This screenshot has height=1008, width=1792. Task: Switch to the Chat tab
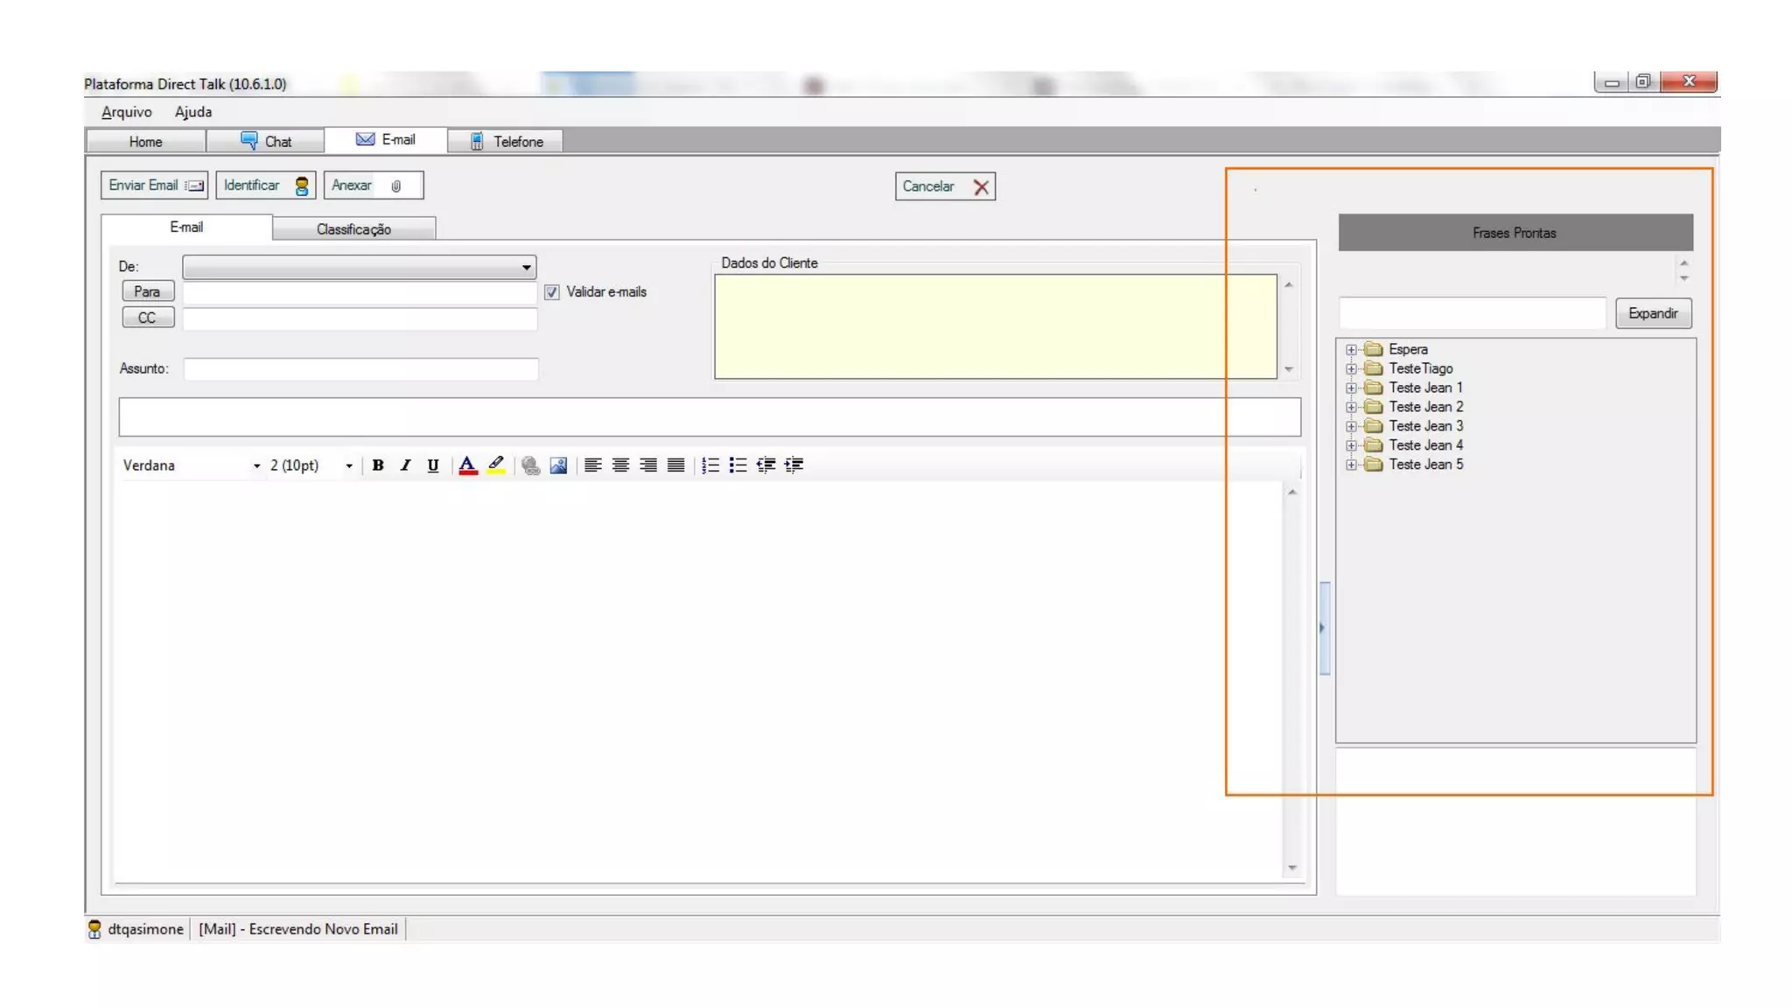coord(266,142)
